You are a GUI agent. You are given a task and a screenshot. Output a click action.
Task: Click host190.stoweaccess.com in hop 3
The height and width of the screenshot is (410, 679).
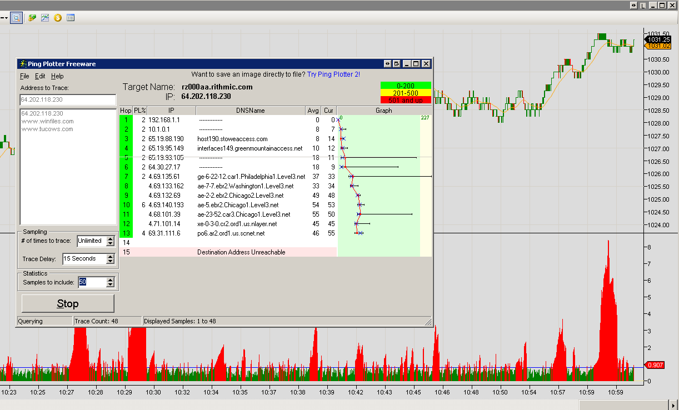coord(232,139)
